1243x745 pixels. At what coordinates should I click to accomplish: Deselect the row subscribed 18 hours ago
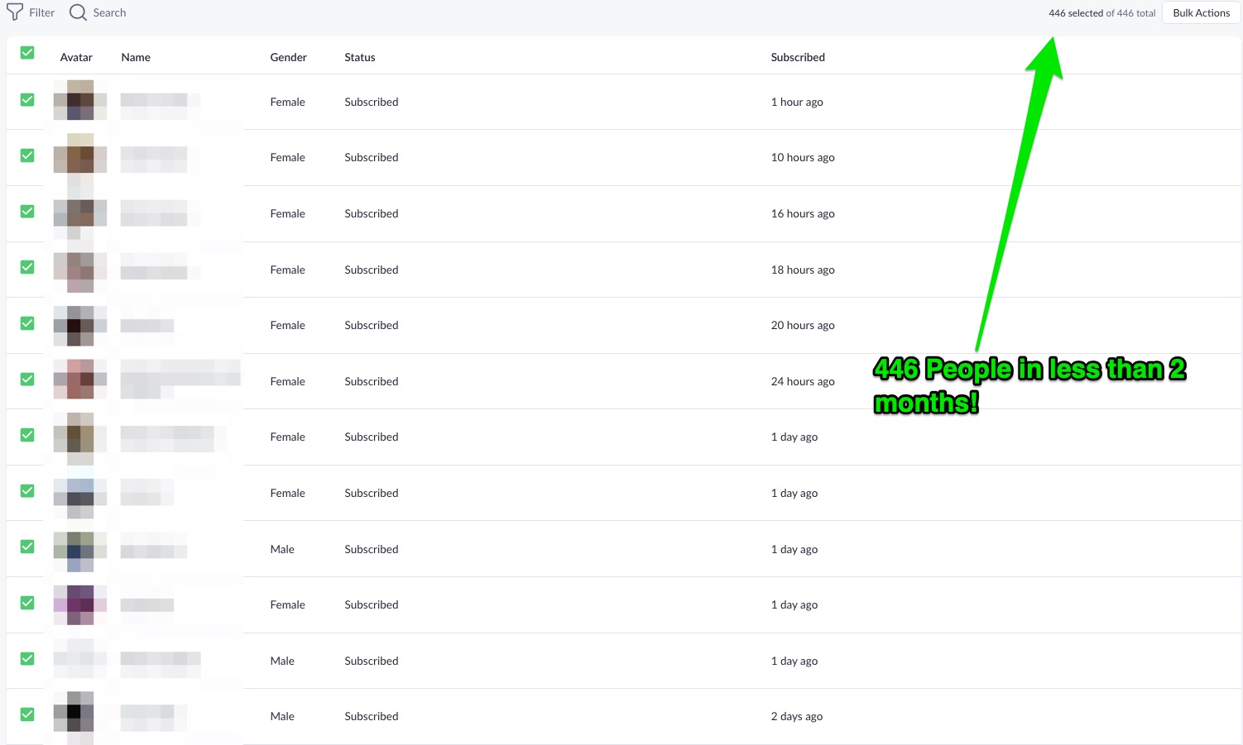click(x=27, y=267)
